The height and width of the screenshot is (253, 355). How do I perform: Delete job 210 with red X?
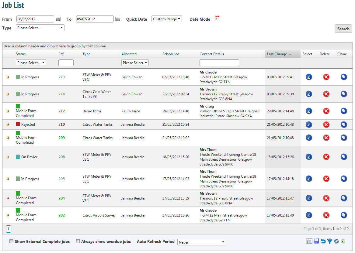pyautogui.click(x=326, y=125)
